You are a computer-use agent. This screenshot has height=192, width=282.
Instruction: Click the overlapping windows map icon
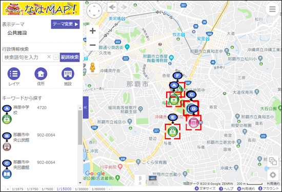tap(273, 161)
